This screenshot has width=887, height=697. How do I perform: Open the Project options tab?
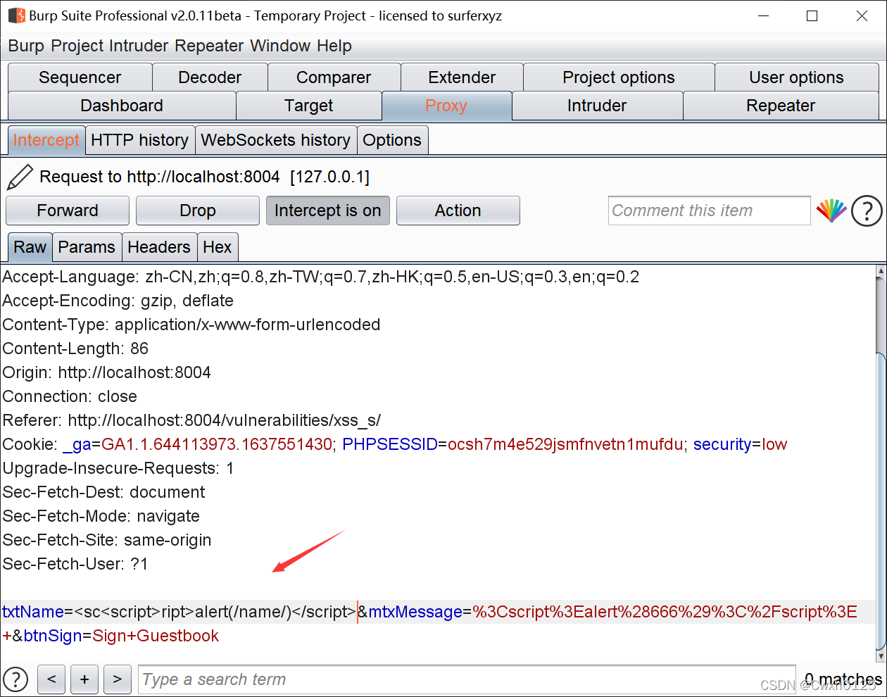click(619, 77)
